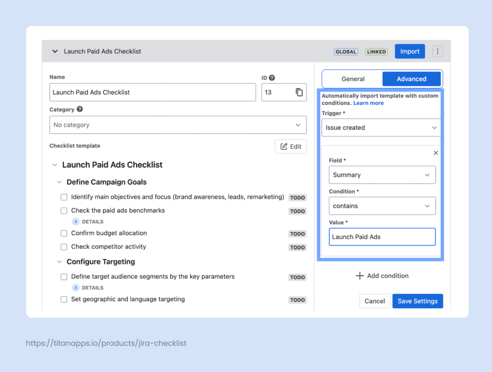492x372 pixels.
Task: Click the Save Settings button
Action: pyautogui.click(x=418, y=301)
